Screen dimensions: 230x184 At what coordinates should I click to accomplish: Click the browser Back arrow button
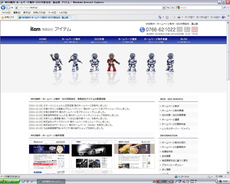3,7
